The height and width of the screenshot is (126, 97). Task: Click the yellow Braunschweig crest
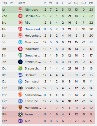click(x=20, y=68)
